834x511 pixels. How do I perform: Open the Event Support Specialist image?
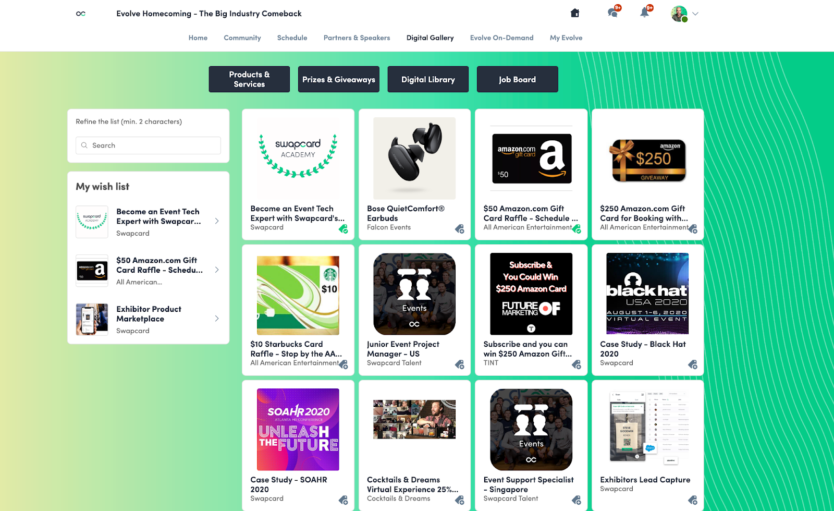(x=532, y=430)
